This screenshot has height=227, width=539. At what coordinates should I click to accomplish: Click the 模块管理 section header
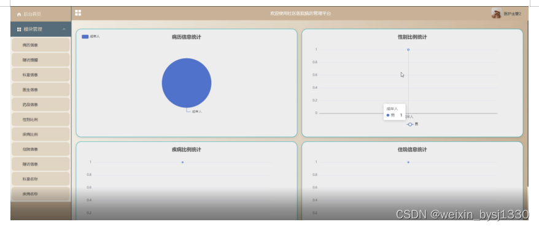point(41,29)
